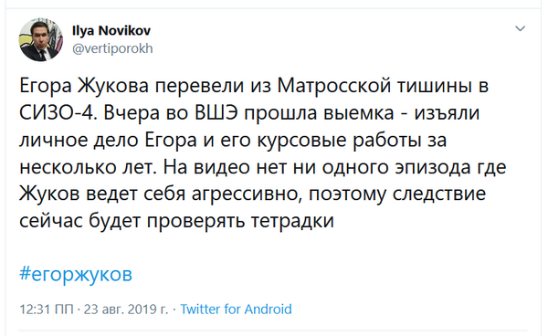
Task: Click the word ВШЭ in the tweet
Action: click(216, 113)
